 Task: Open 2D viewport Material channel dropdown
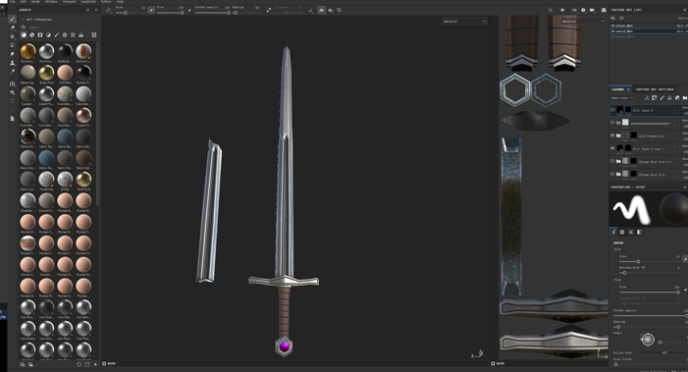[x=583, y=21]
